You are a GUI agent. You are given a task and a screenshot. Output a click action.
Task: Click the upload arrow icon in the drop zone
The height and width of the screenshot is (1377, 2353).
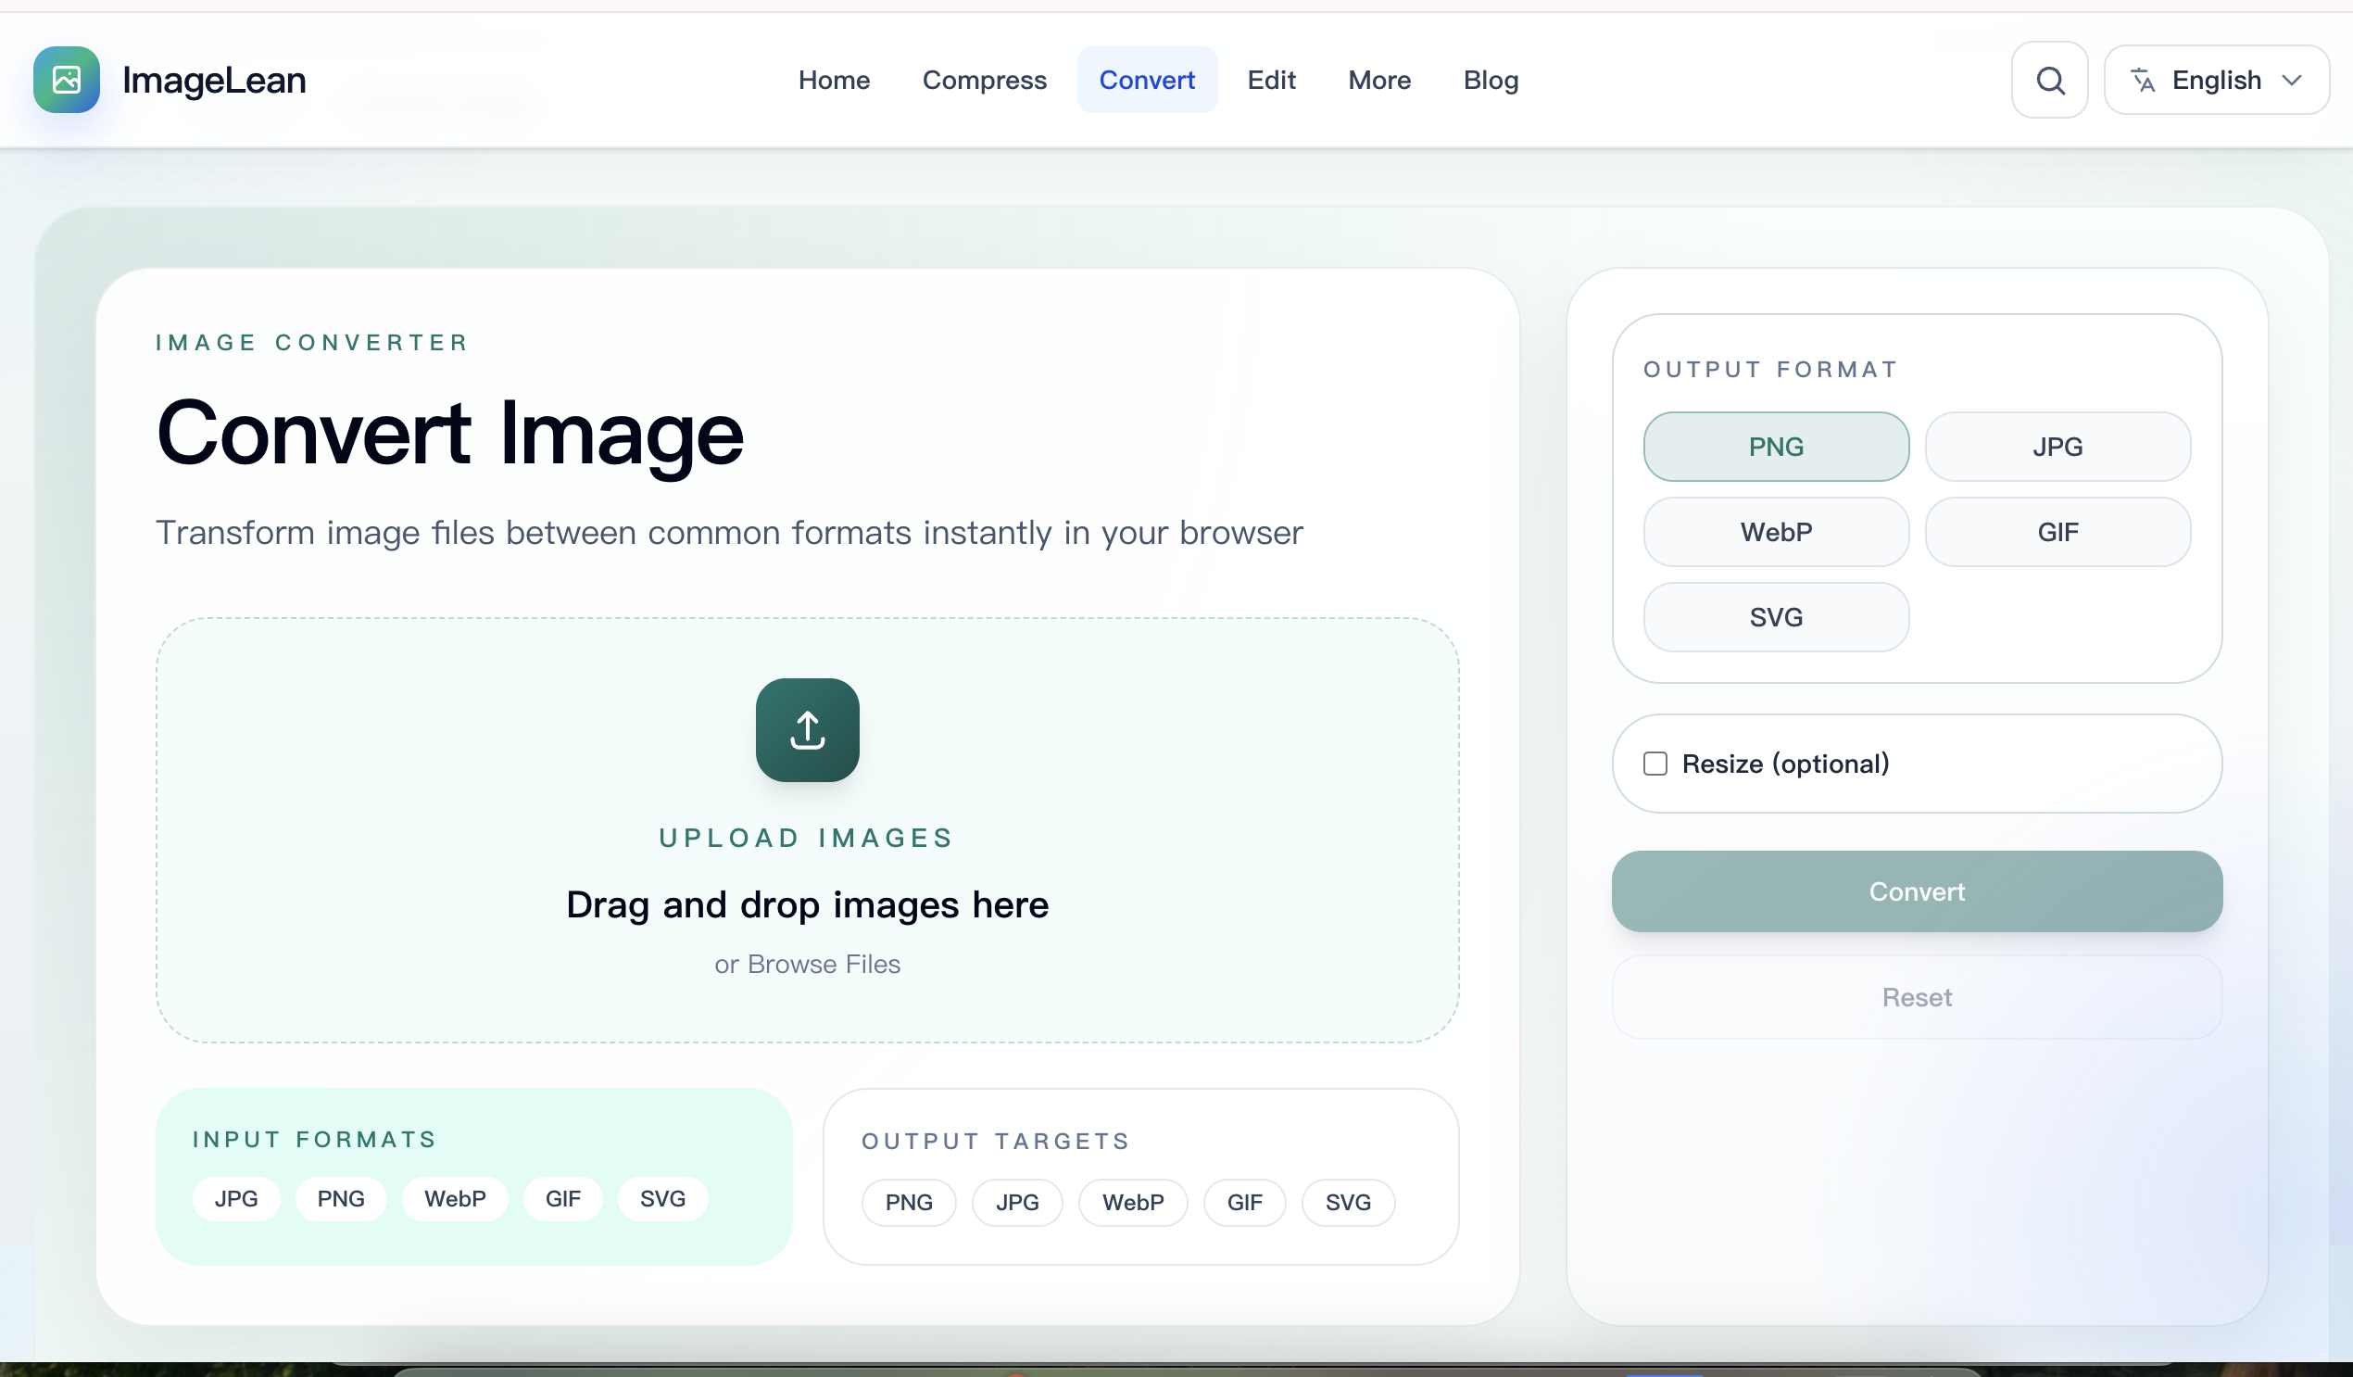pos(806,729)
